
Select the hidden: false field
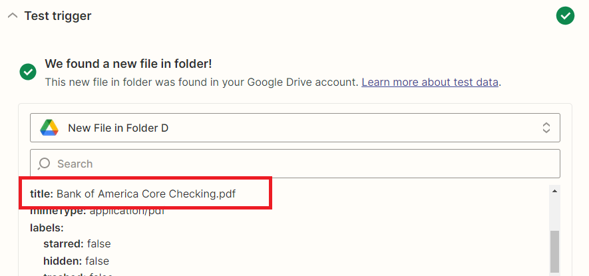click(x=77, y=261)
